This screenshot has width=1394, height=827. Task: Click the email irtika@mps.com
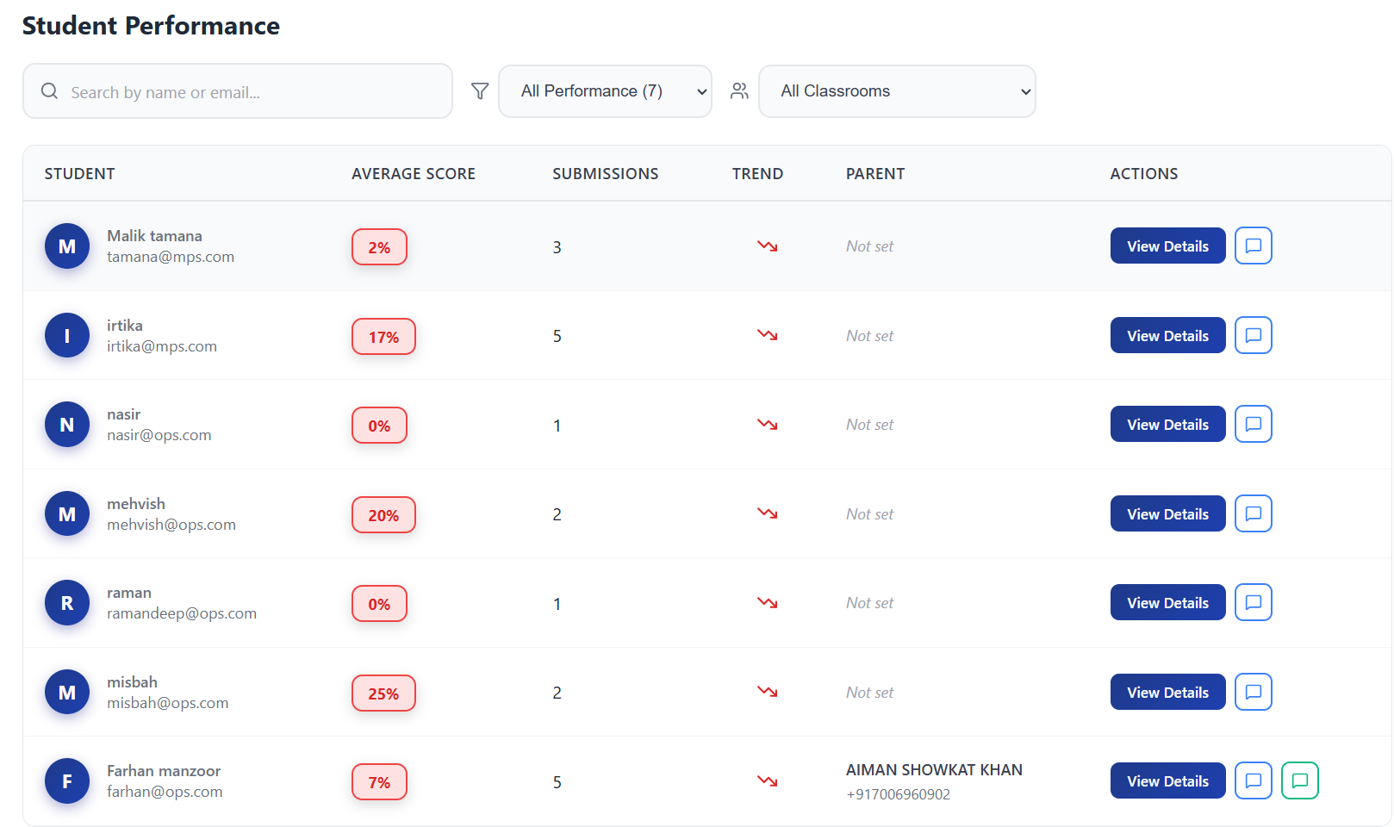pos(162,346)
